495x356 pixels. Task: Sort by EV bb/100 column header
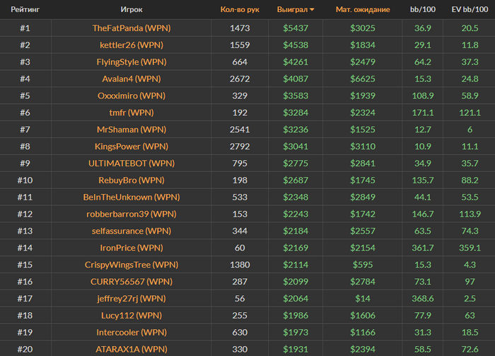pos(469,10)
